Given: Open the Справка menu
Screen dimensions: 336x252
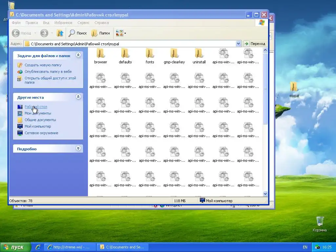Looking at the screenshot, I should (x=102, y=23).
